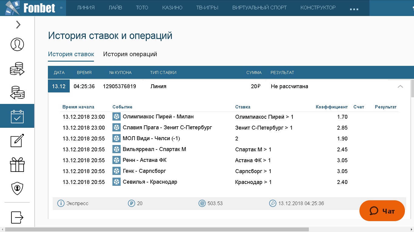Go to КАЗИНО section in top menu
This screenshot has width=414, height=232.
172,8
